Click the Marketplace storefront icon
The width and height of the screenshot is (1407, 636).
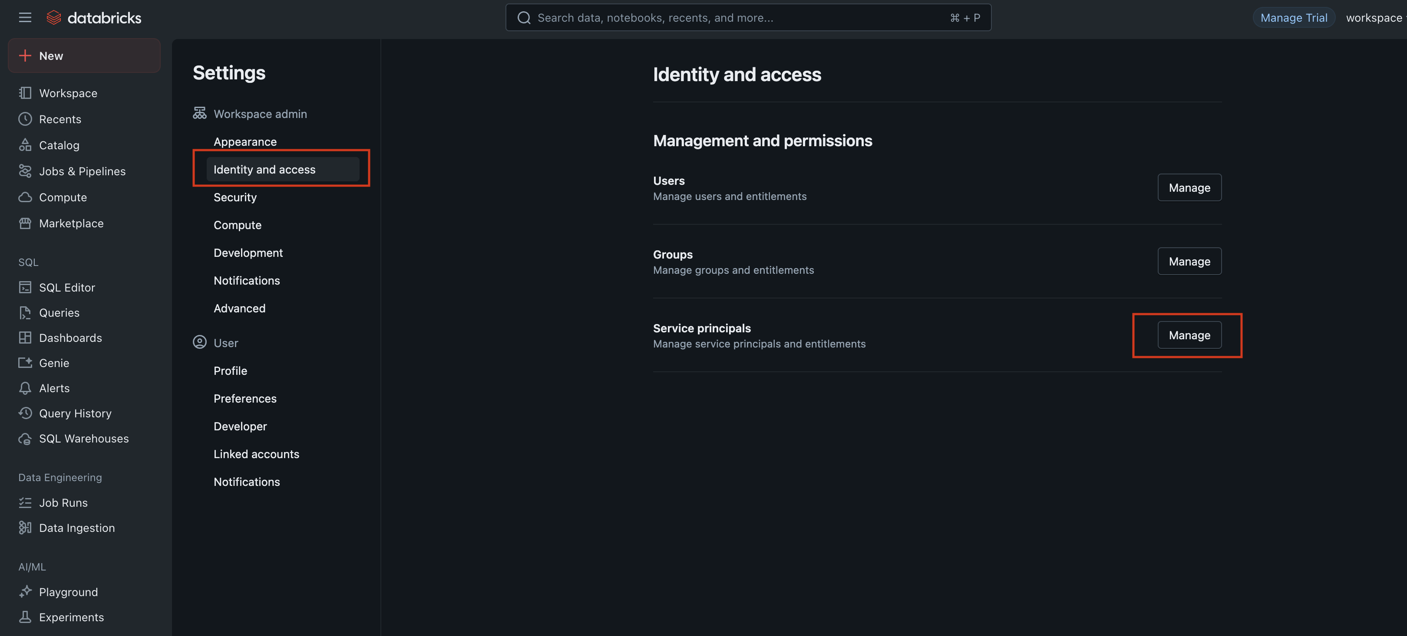click(25, 223)
